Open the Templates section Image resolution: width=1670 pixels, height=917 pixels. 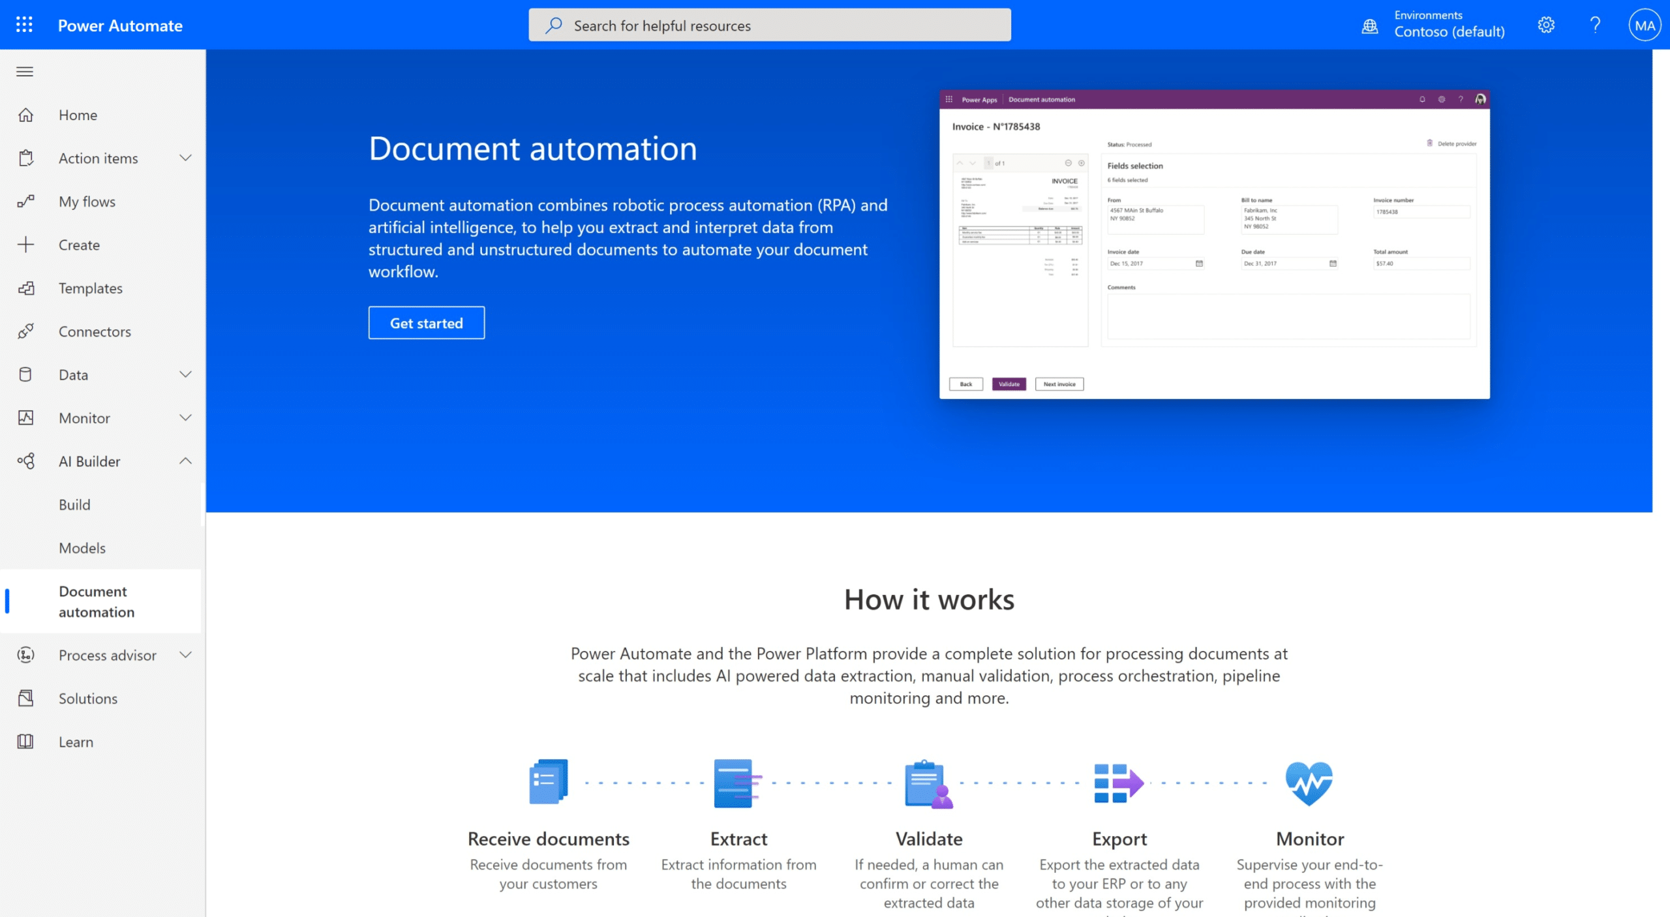pyautogui.click(x=90, y=288)
